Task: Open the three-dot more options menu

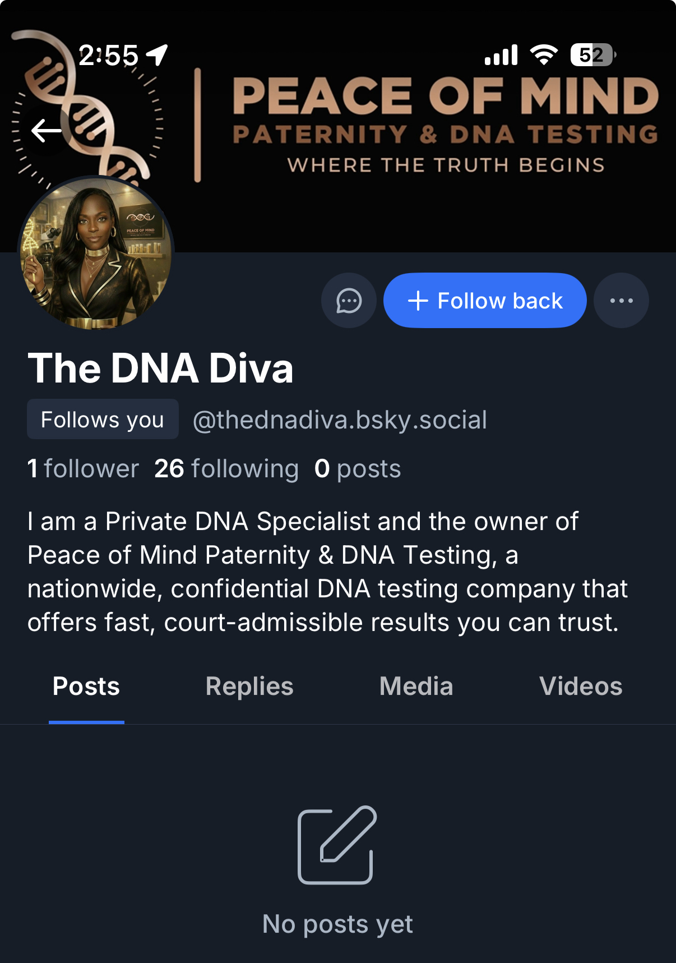Action: pyautogui.click(x=621, y=301)
